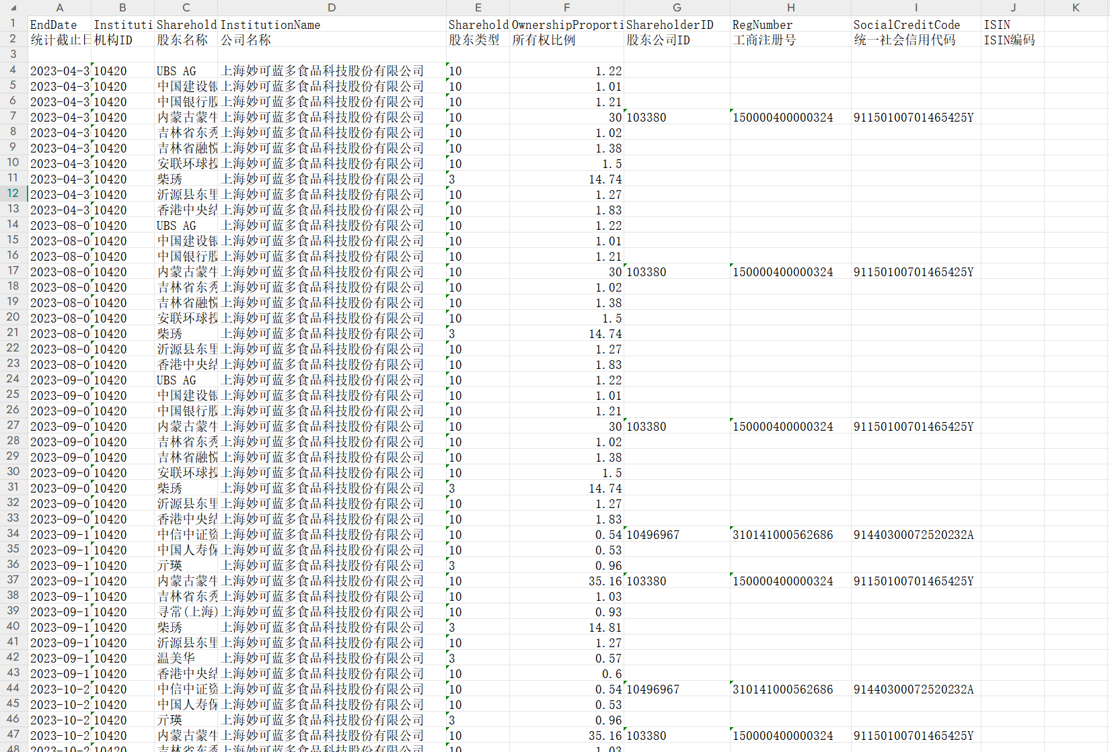Screen dimensions: 1110x752
Task: Click the 310141000562686 RegNumber in row 34
Action: click(x=790, y=535)
